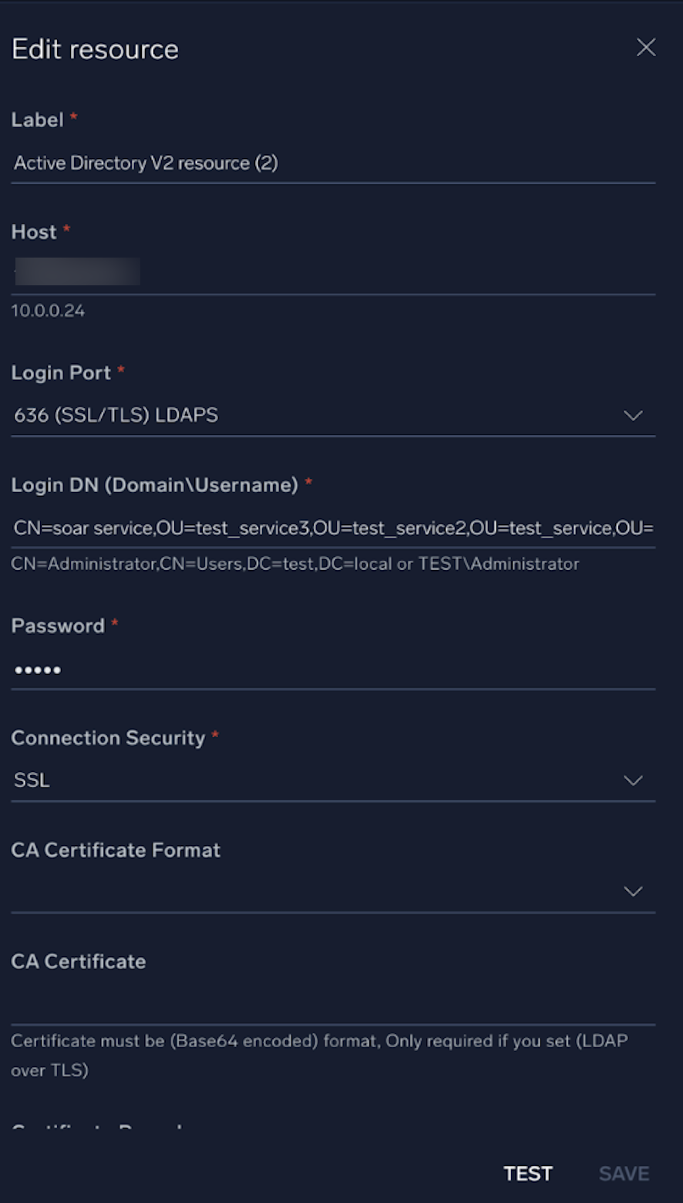Click the selected SSL security value

click(x=32, y=780)
